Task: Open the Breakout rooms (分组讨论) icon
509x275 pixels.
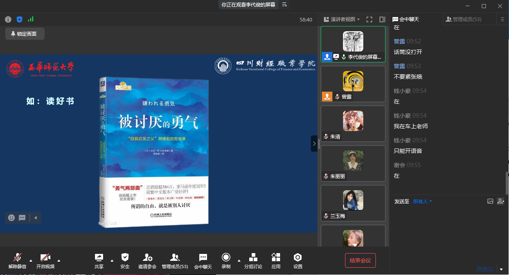Action: 253,258
